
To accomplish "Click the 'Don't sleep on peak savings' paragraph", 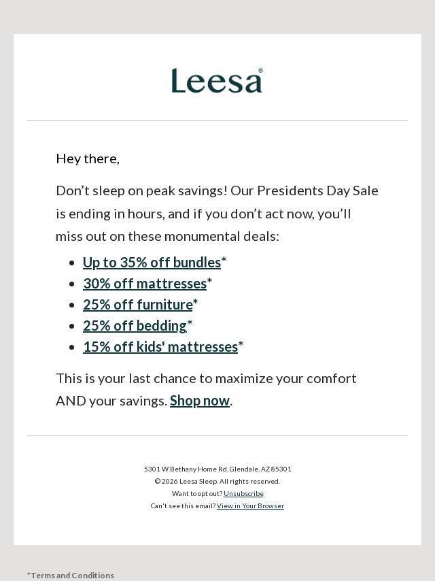I will tap(217, 213).
